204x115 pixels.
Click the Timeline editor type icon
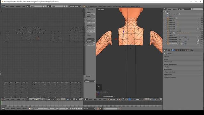(x=3, y=109)
